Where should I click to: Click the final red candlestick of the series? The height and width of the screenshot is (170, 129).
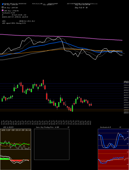coord(91,105)
